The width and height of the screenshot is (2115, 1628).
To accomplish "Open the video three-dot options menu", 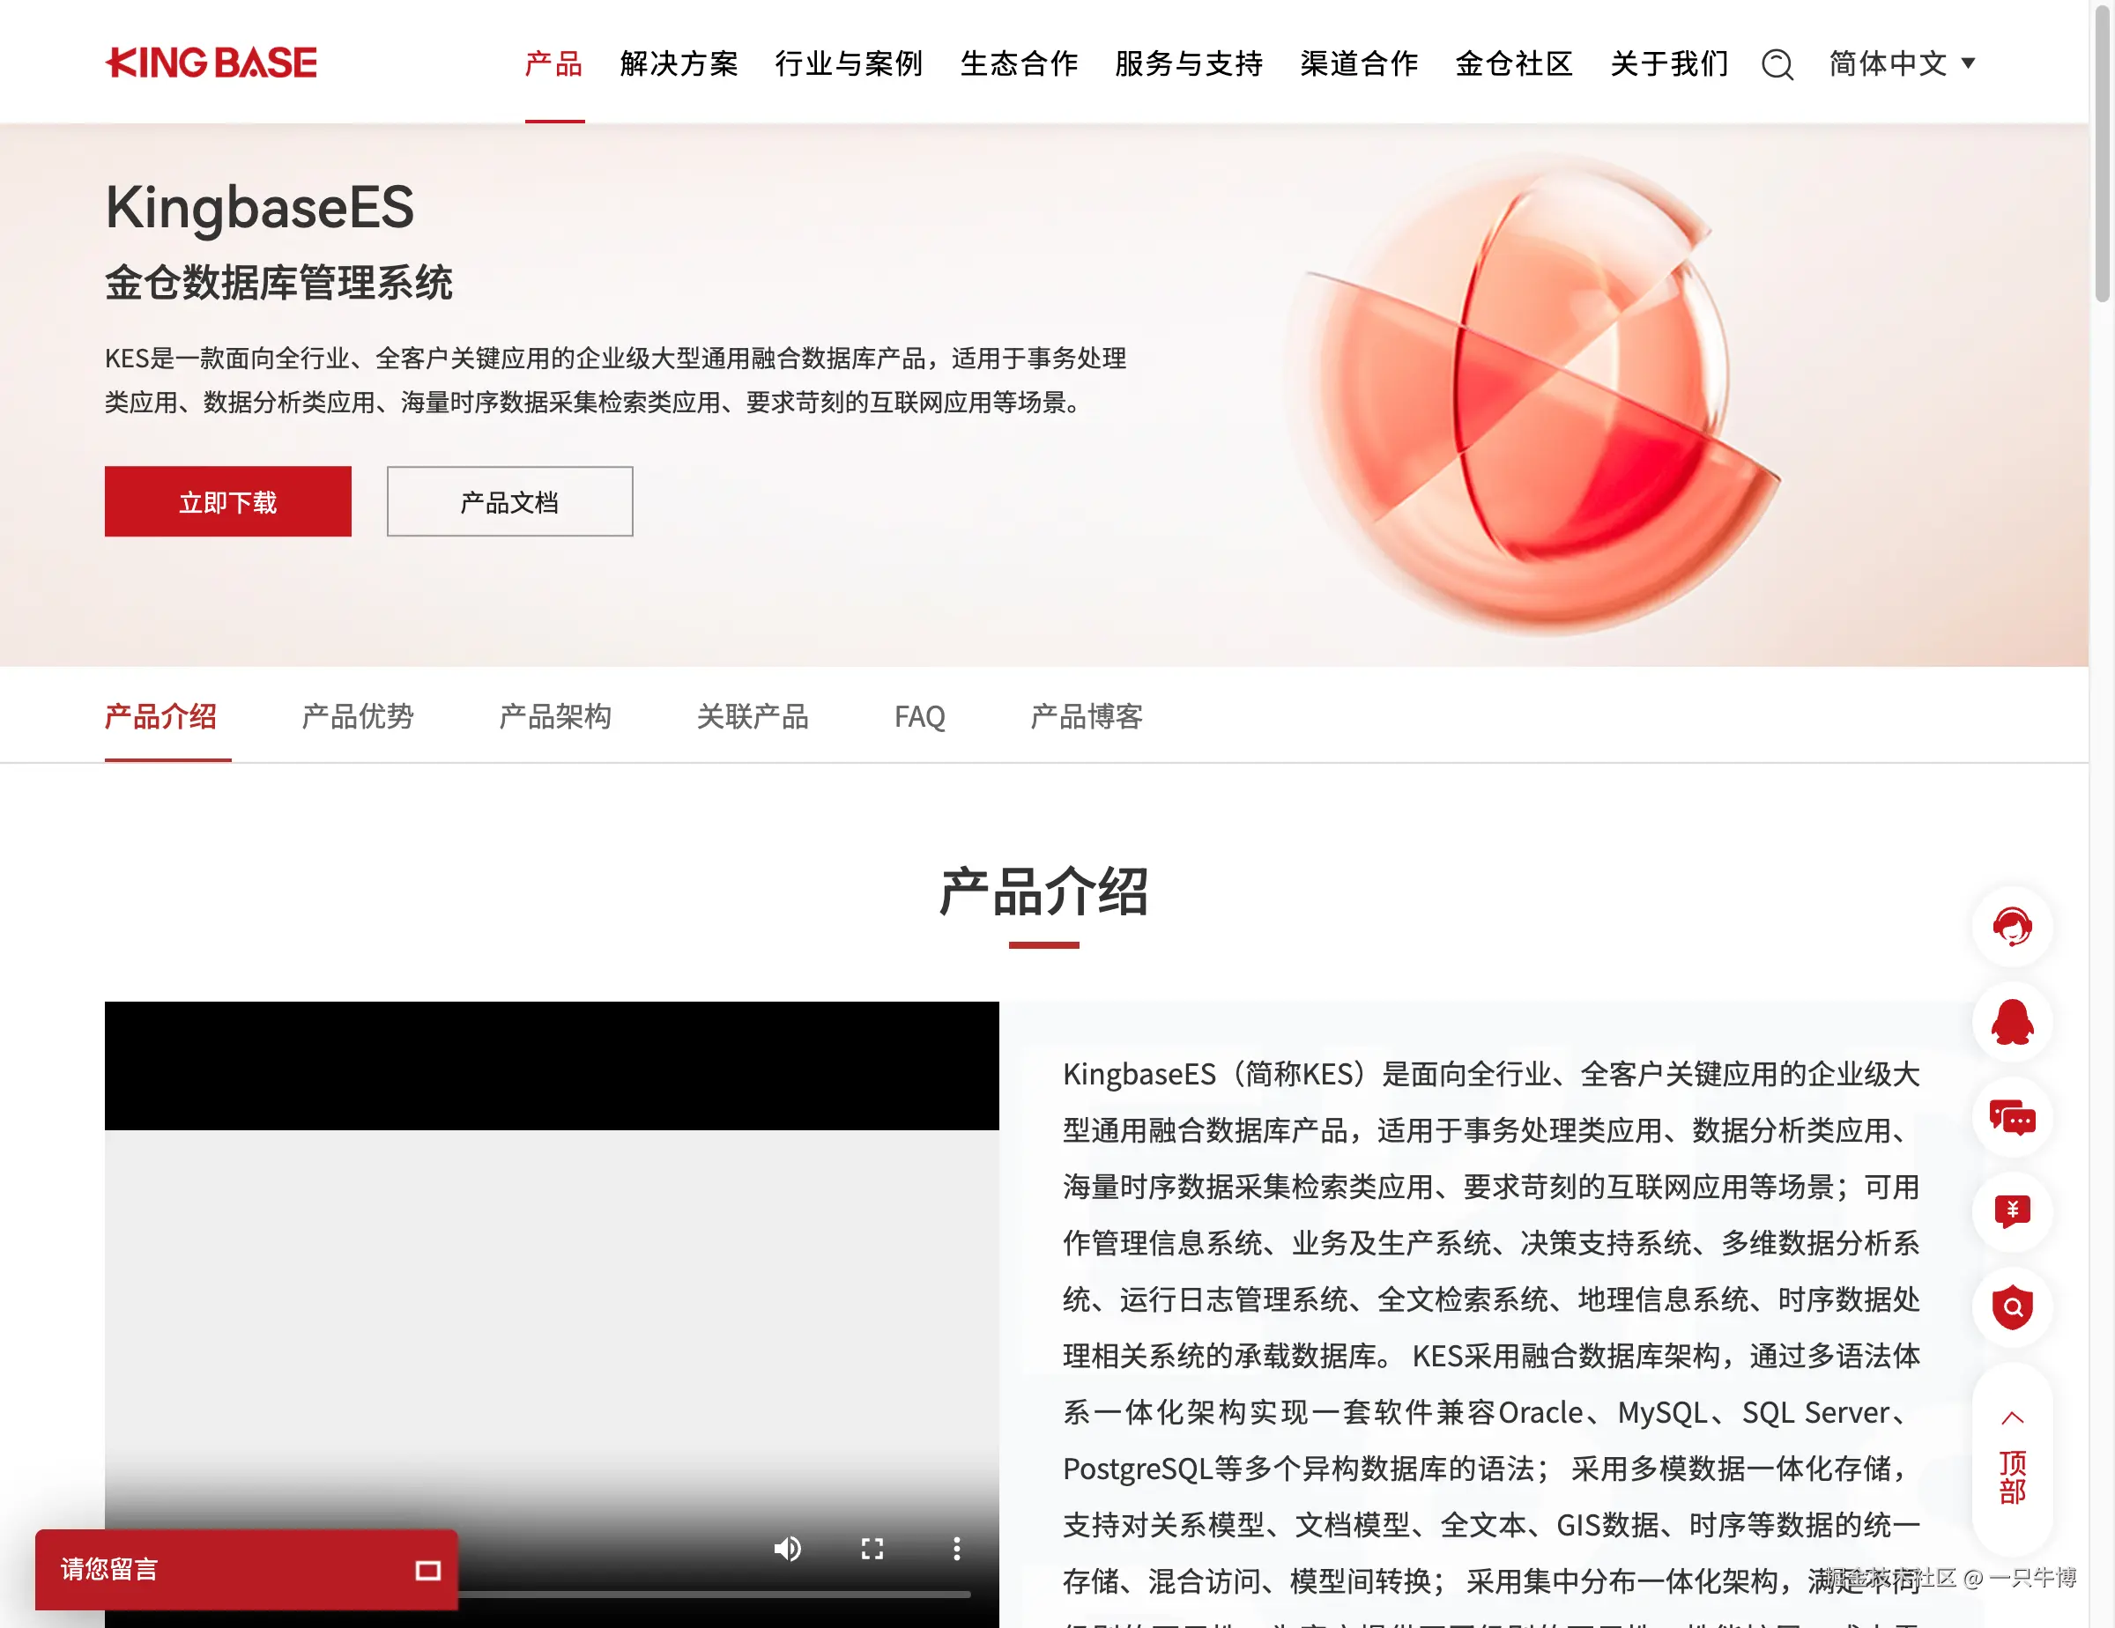I will click(x=956, y=1549).
